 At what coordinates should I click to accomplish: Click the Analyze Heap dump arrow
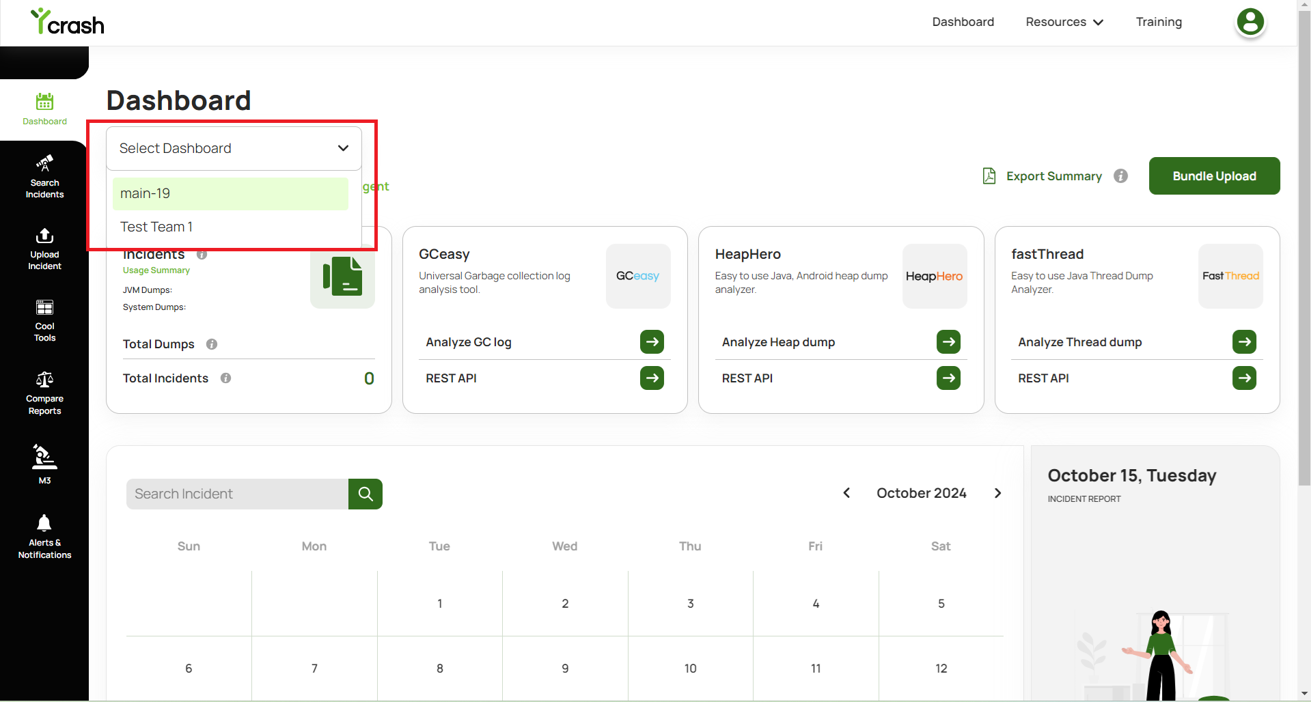coord(948,341)
